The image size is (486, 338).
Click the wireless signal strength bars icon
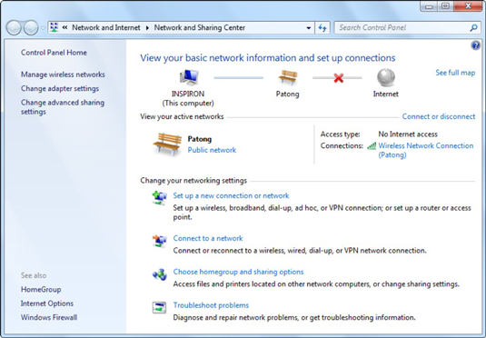(372, 145)
